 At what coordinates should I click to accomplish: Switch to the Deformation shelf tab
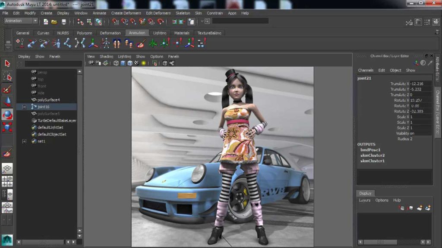coord(110,33)
